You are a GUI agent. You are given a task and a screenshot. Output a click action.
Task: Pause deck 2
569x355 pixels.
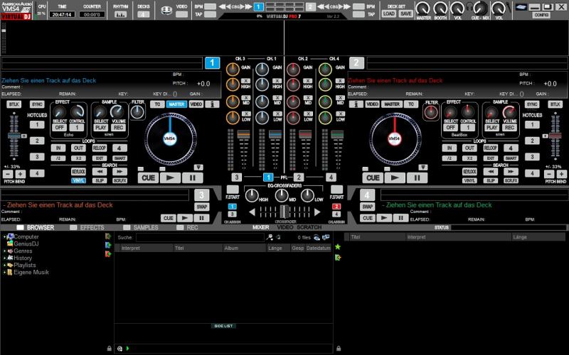[417, 178]
